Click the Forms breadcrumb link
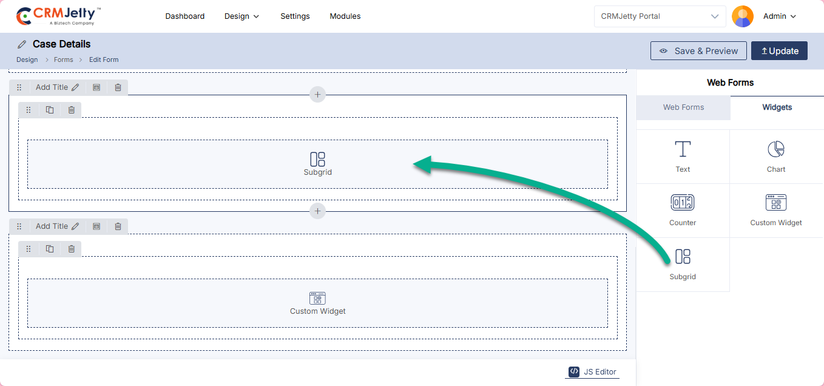The height and width of the screenshot is (386, 824). (x=63, y=59)
